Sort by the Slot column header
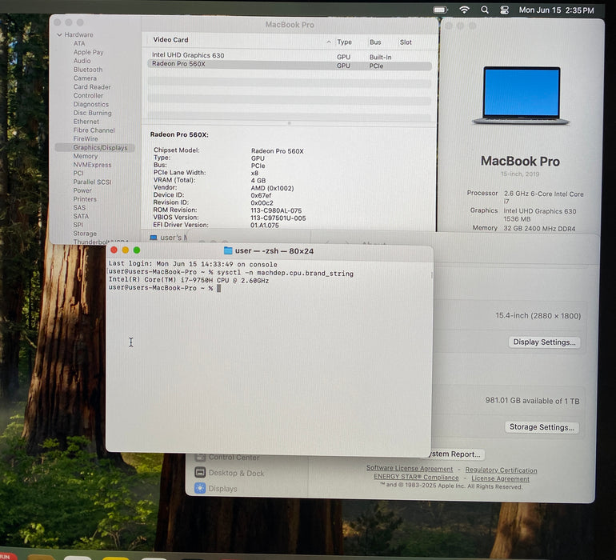This screenshot has height=560, width=616. (x=406, y=42)
